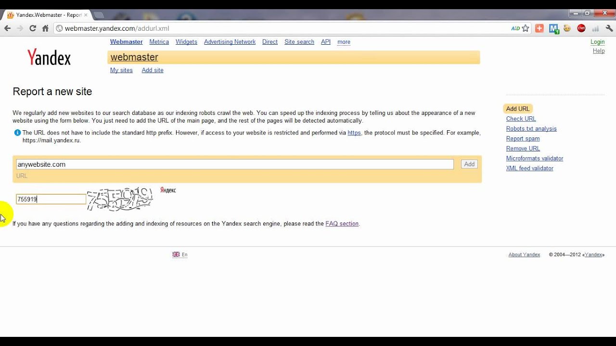Open Remove URL in the sidebar
This screenshot has height=346, width=616.
tap(523, 148)
